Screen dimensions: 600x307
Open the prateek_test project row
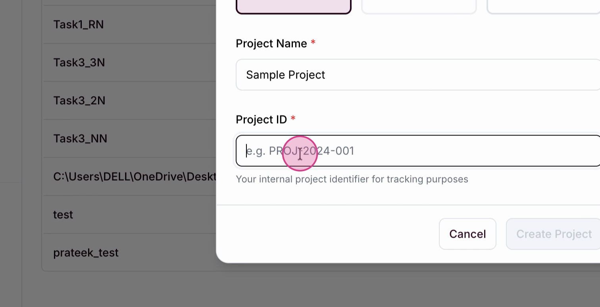click(x=86, y=253)
